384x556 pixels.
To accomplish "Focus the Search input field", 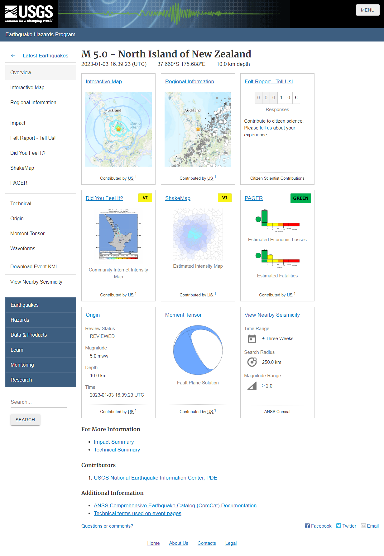I will tap(39, 402).
